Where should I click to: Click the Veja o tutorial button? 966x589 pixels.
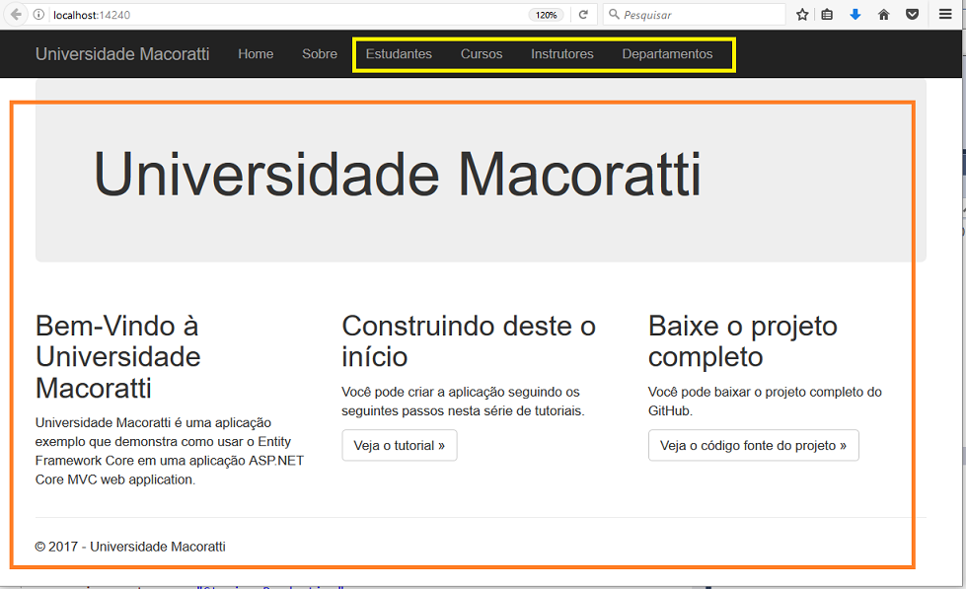[x=400, y=445]
